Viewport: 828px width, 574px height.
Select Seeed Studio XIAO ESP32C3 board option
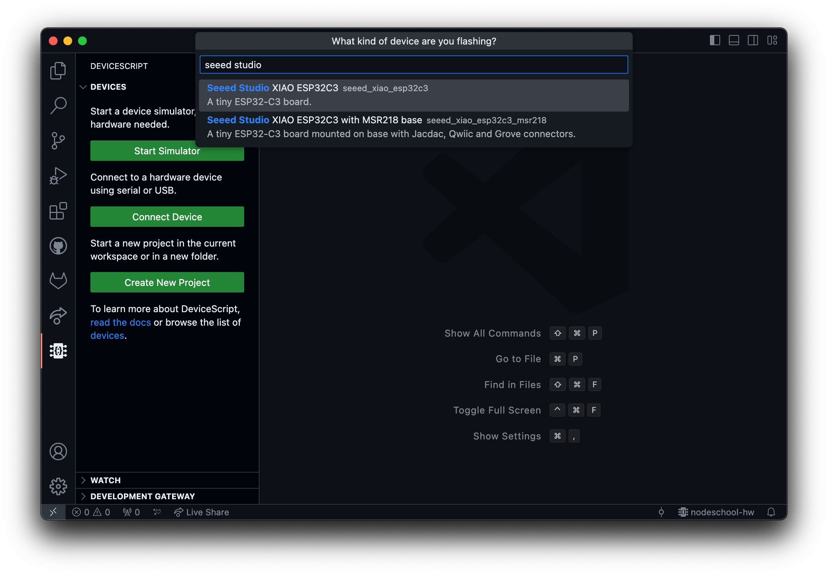pyautogui.click(x=414, y=95)
